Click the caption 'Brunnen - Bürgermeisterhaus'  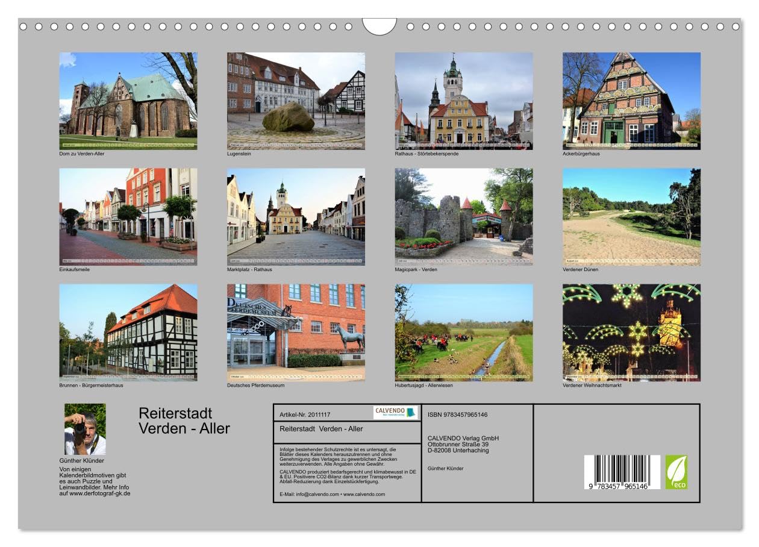click(x=91, y=385)
